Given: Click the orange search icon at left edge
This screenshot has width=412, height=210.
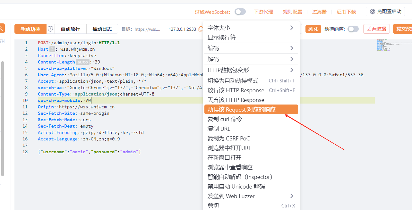Looking at the screenshot, I should point(1,28).
